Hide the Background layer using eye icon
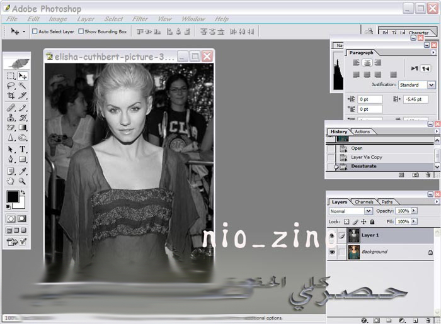 pos(331,252)
